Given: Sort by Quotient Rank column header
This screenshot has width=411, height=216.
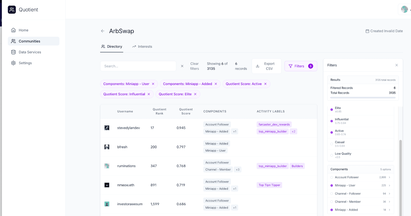Looking at the screenshot, I should pyautogui.click(x=160, y=111).
